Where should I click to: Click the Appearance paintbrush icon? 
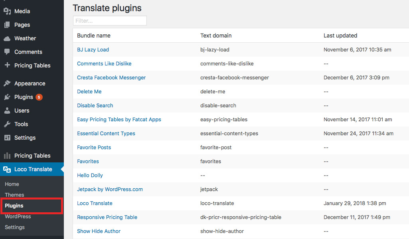click(x=7, y=83)
